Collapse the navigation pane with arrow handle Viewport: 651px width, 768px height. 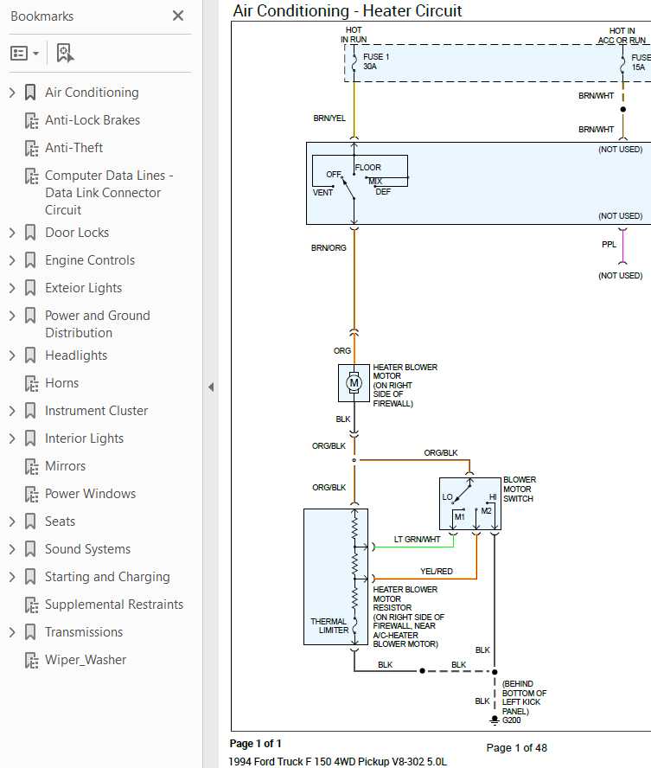[x=211, y=387]
